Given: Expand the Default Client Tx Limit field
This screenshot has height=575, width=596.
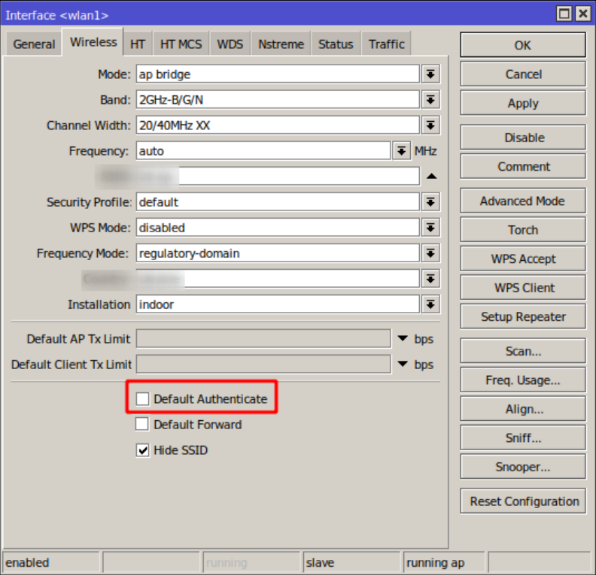Looking at the screenshot, I should click(402, 365).
